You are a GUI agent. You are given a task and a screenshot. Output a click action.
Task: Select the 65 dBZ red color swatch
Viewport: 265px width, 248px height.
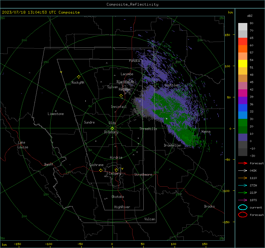pyautogui.click(x=243, y=41)
